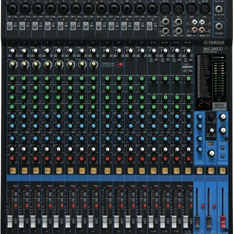Toggle the PAD switch on channel 1
This screenshot has height=234, width=234.
coord(9,26)
